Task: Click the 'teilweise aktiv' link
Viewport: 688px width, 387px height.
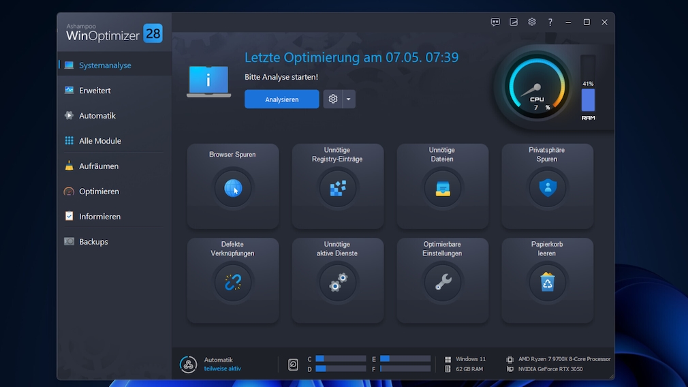Action: coord(223,369)
